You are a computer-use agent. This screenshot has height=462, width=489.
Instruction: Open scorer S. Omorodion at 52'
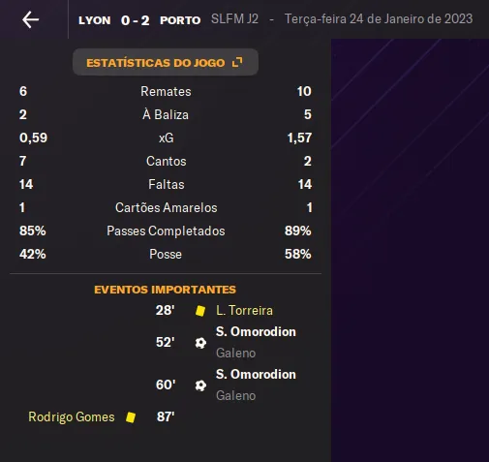[256, 331]
